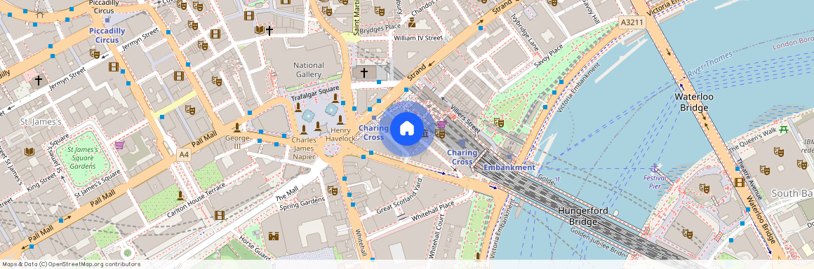
Task: Select the Henry Havelock text label
Action: [340, 134]
